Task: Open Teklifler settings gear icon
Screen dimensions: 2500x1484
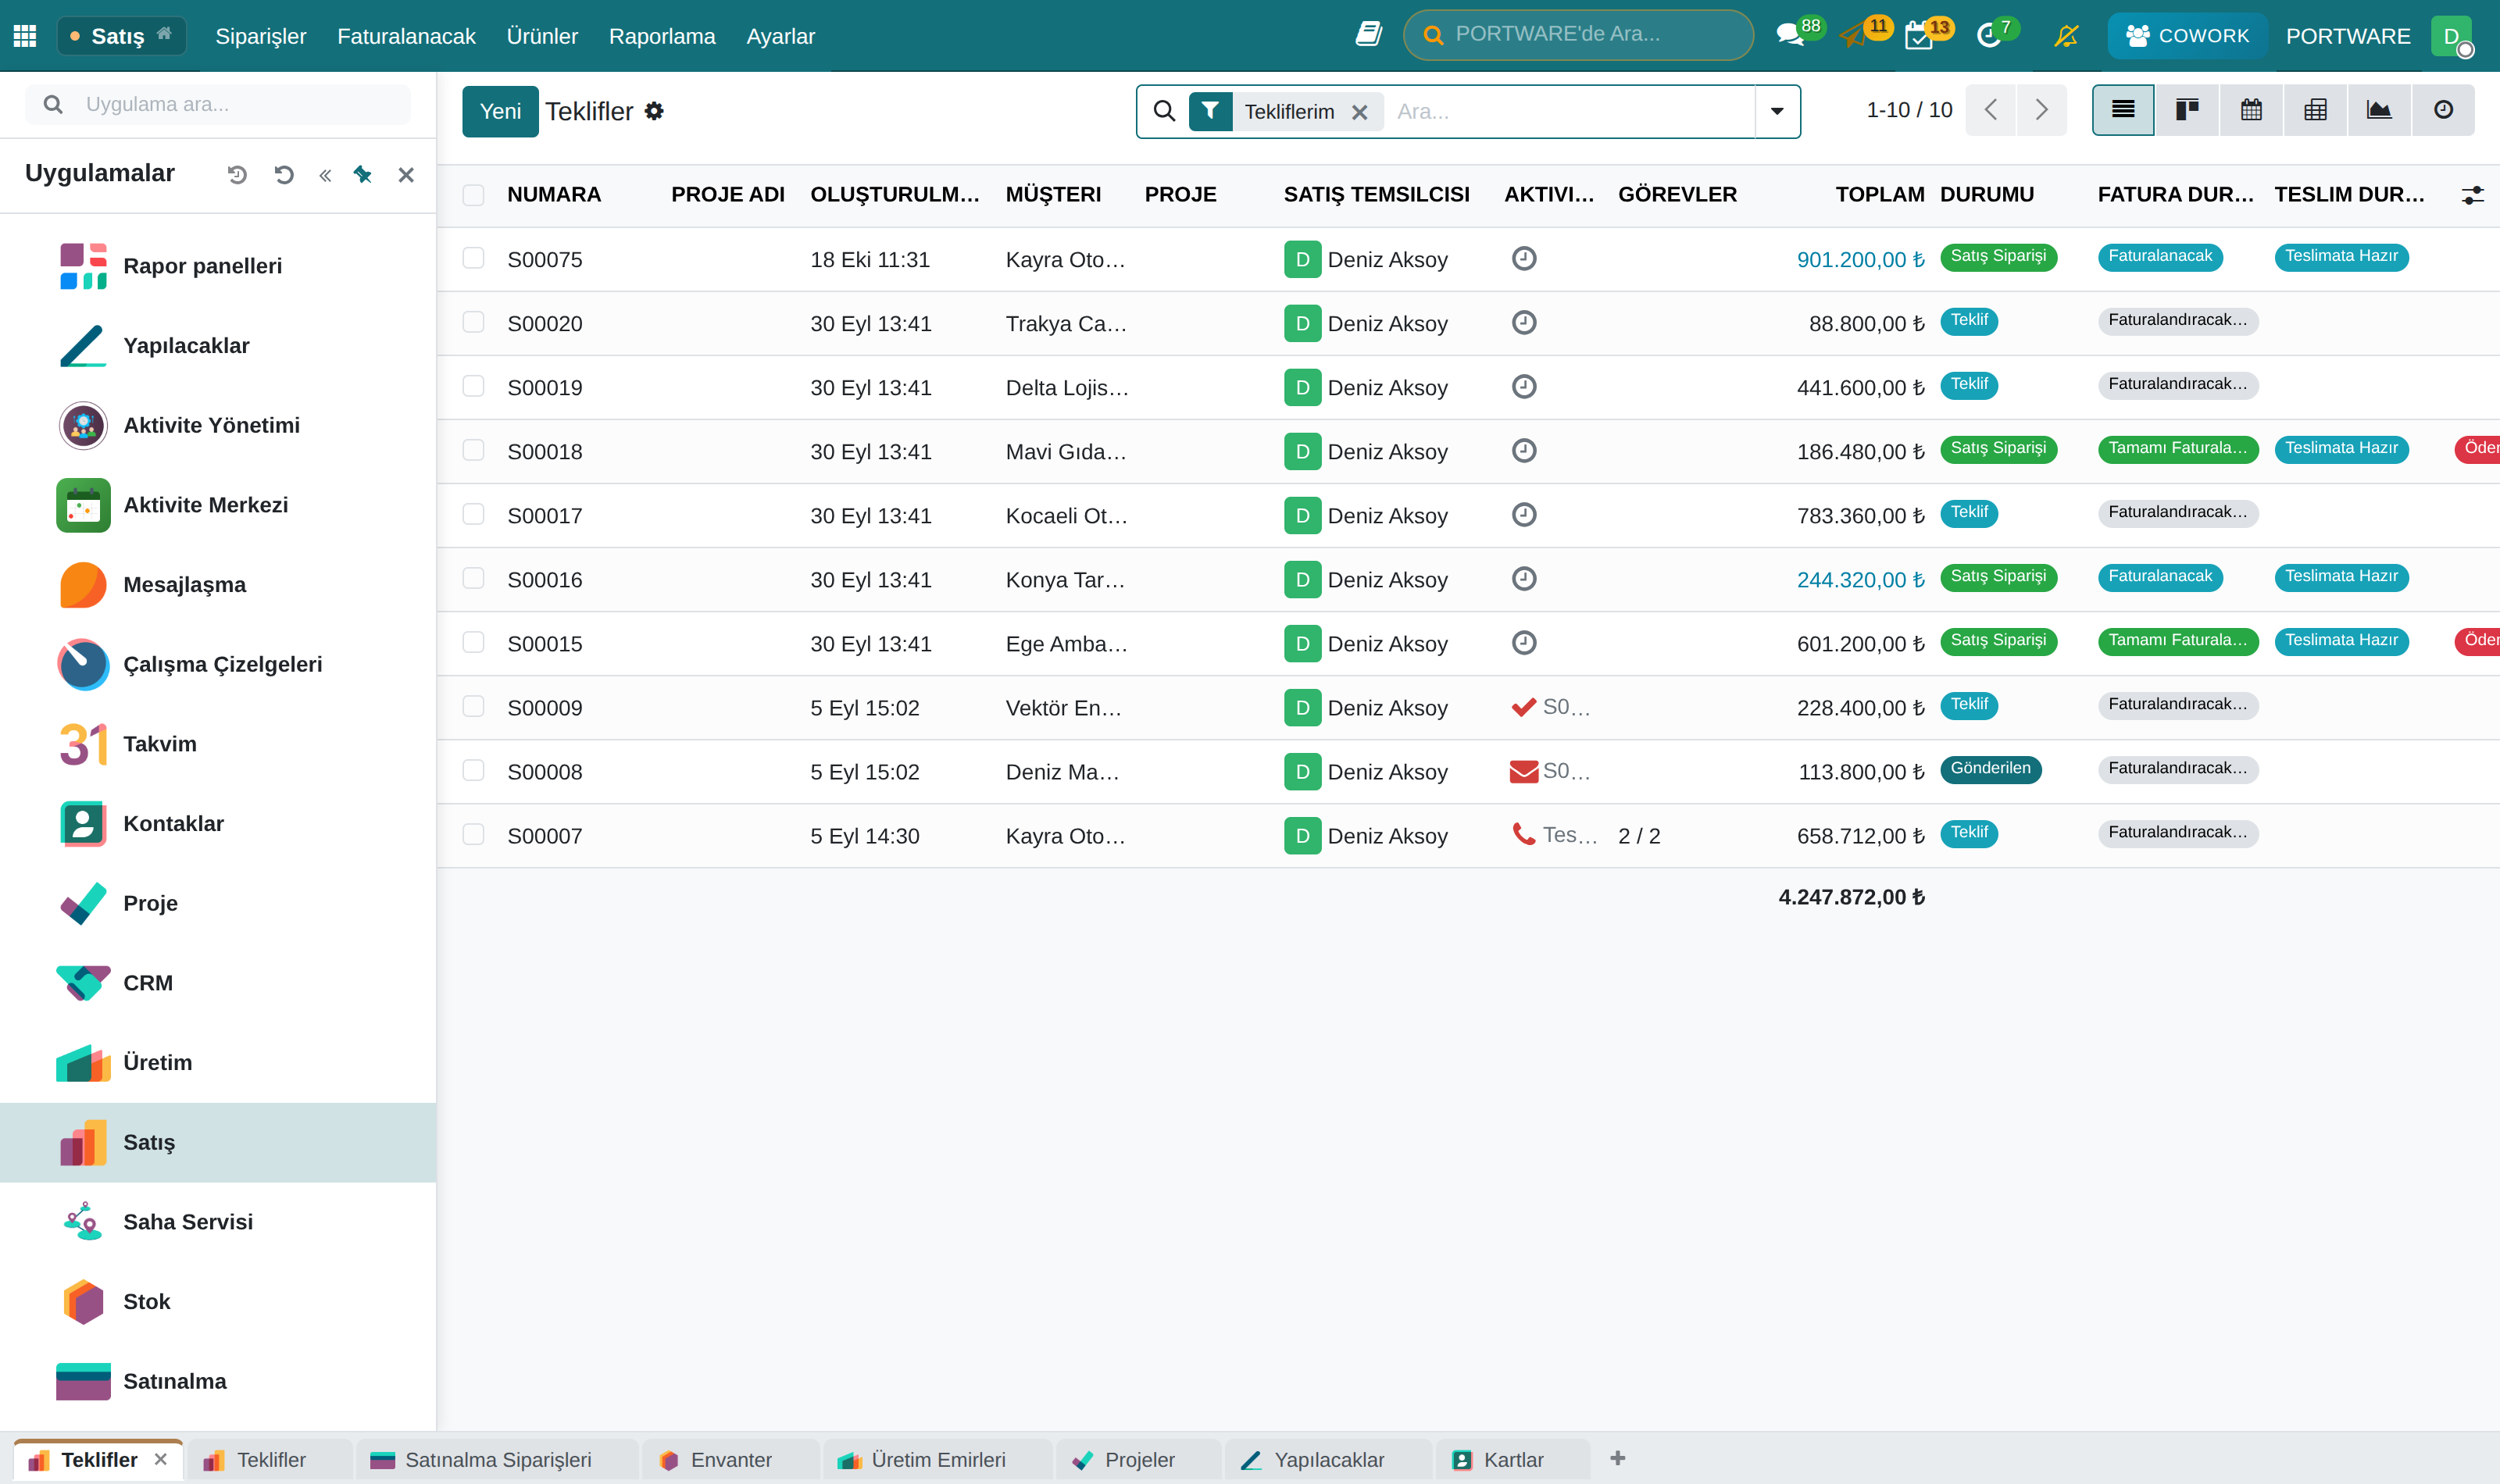Action: click(x=654, y=111)
